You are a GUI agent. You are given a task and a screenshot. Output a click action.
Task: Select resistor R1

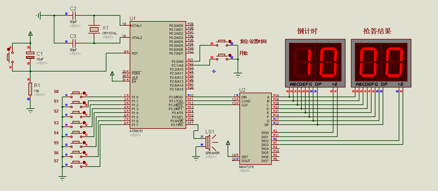coord(30,89)
